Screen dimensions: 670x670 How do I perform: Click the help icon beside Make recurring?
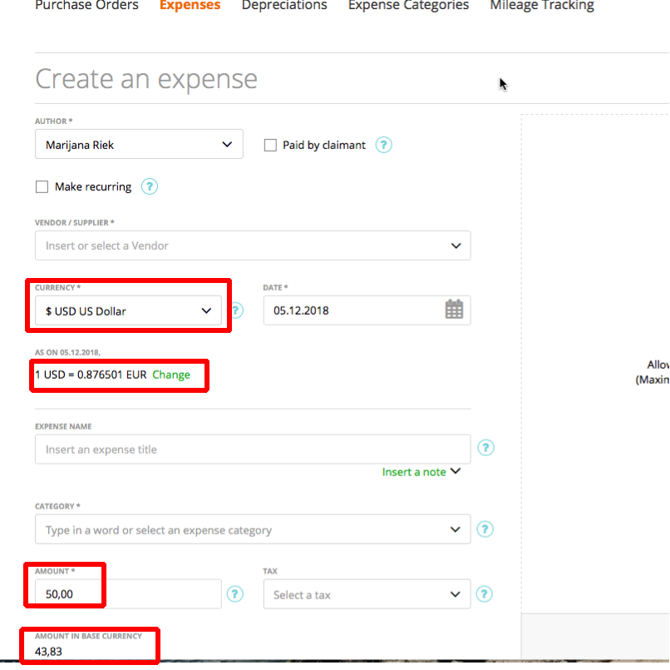click(x=150, y=186)
